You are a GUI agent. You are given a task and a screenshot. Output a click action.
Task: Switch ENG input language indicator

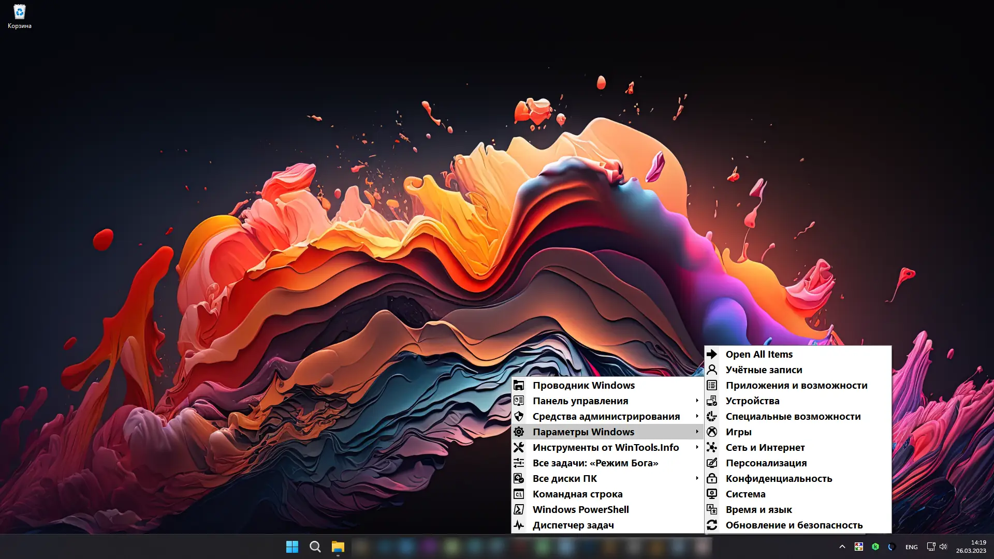[911, 547]
